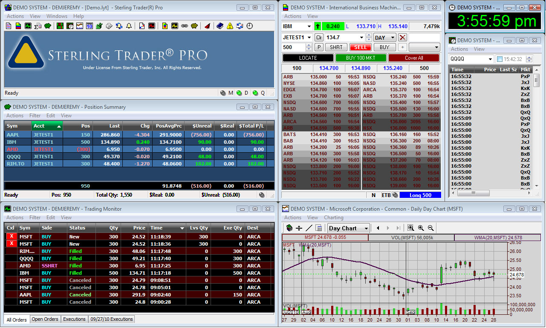This screenshot has height=328, width=546.
Task: Open the JETEST1 account dropdown in Level 2
Action: [x=309, y=38]
